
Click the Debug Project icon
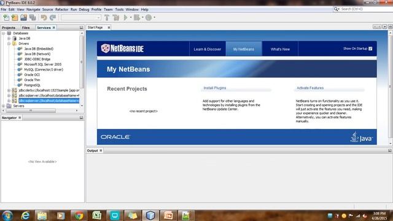coord(137,18)
